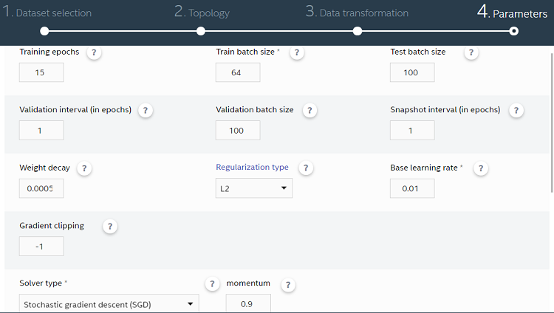Open the help icon for Training epochs
The height and width of the screenshot is (313, 554).
94,52
